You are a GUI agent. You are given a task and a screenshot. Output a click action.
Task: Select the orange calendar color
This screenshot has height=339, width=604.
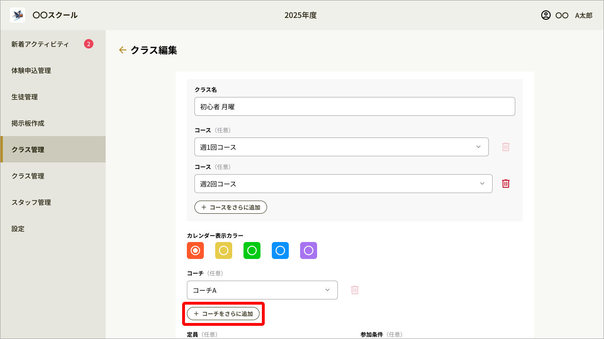195,250
